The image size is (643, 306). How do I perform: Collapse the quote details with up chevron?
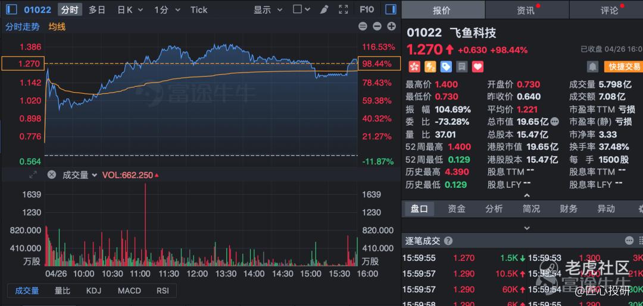527,195
